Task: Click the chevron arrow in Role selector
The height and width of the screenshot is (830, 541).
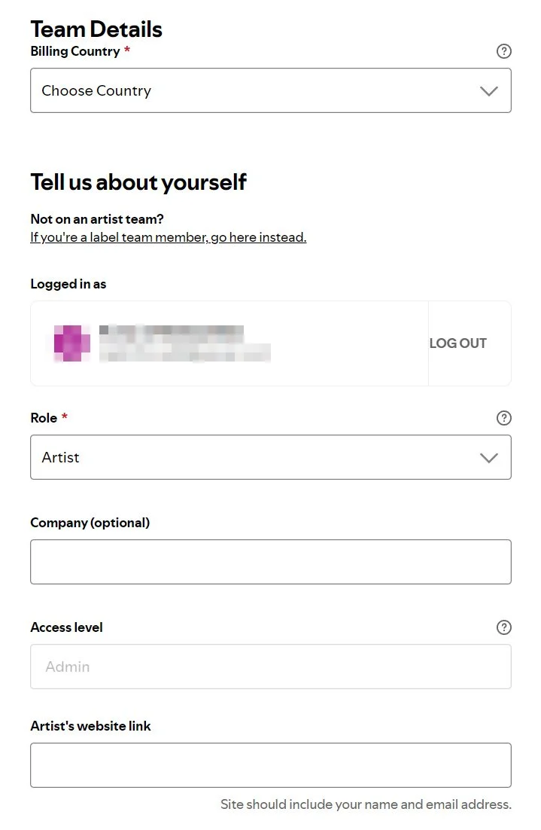Action: tap(488, 458)
